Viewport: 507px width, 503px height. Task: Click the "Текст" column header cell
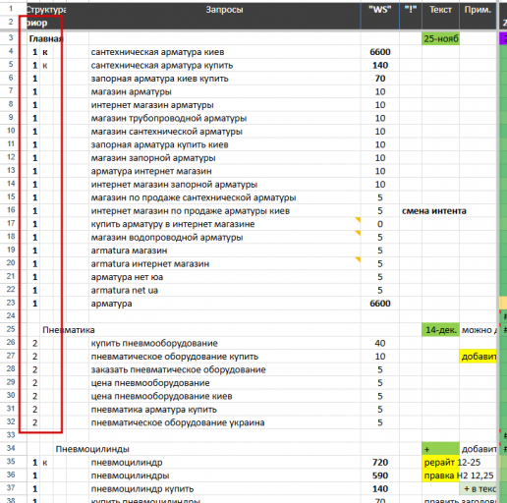coord(440,10)
